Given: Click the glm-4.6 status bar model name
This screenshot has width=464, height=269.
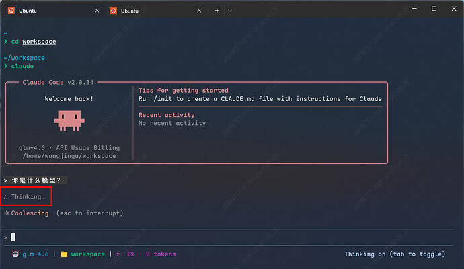Looking at the screenshot, I should [36, 254].
